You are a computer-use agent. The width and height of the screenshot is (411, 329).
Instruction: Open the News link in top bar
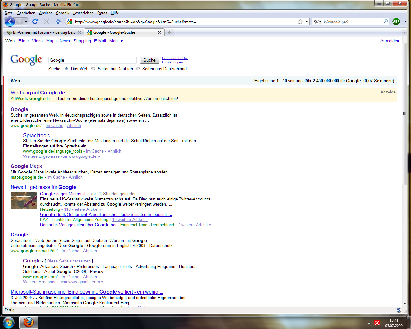click(x=65, y=41)
